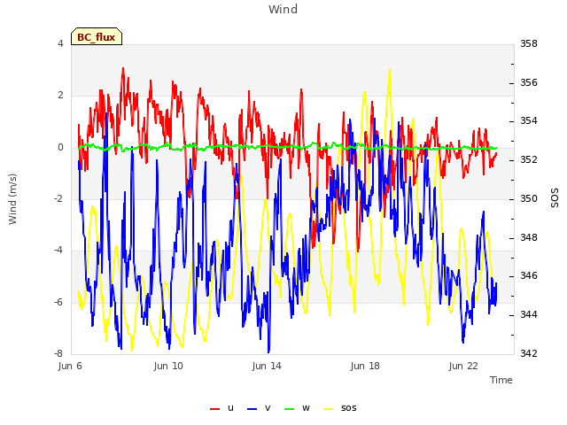Click the right-side sos axis title
The image size is (567, 425).
(555, 197)
